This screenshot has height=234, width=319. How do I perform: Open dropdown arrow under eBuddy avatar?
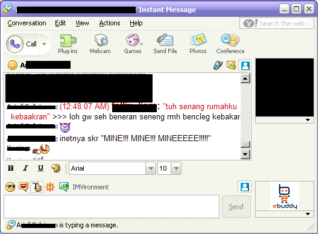coord(308,214)
